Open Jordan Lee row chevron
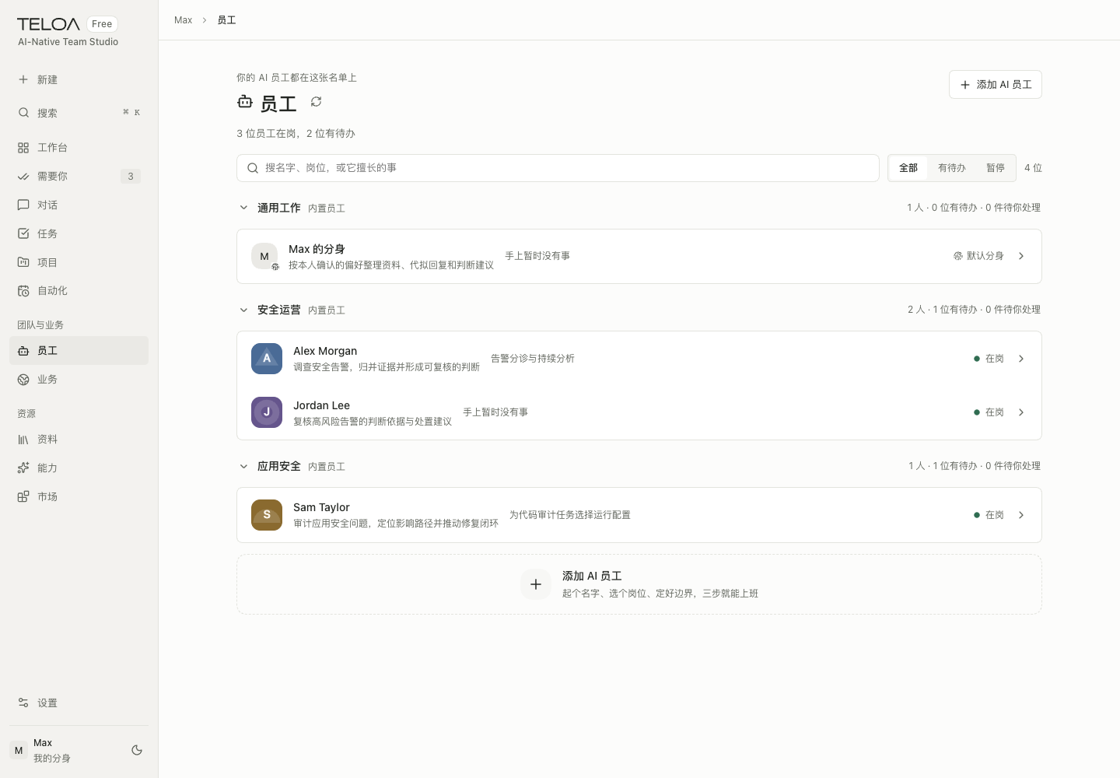This screenshot has width=1120, height=778. 1021,412
